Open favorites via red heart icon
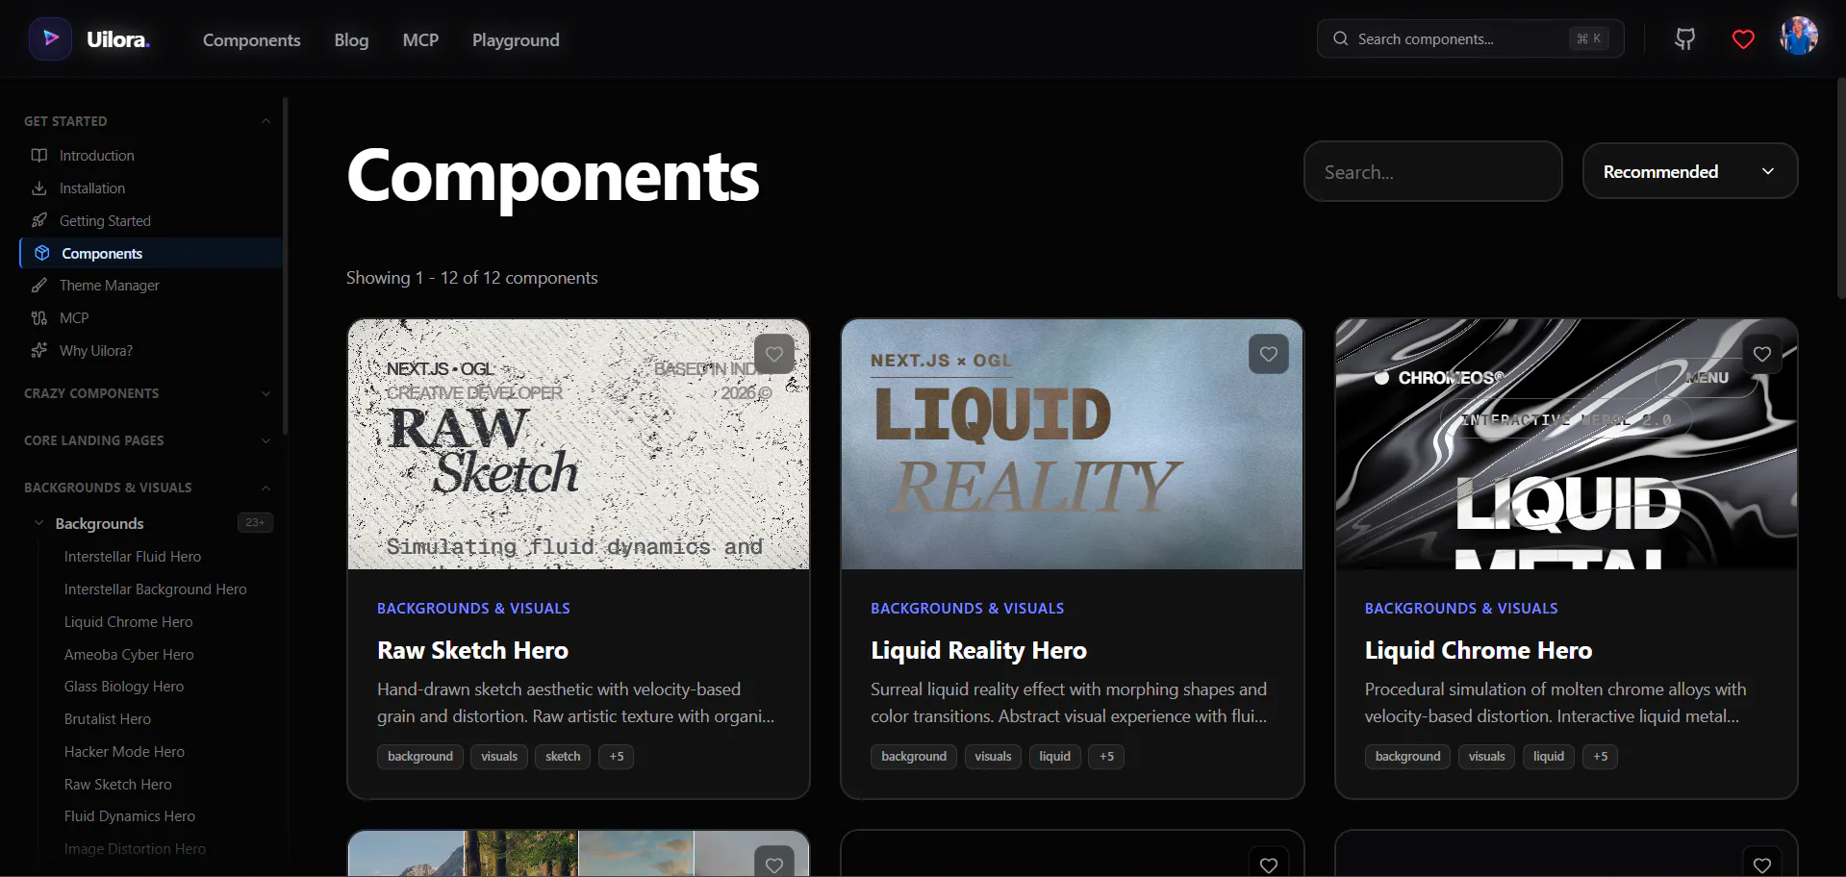Image resolution: width=1846 pixels, height=877 pixels. tap(1743, 39)
